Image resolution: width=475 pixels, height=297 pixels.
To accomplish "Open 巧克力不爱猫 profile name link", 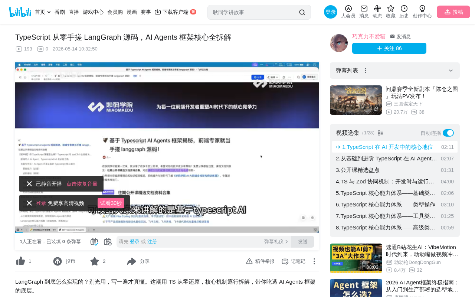I will [x=369, y=36].
